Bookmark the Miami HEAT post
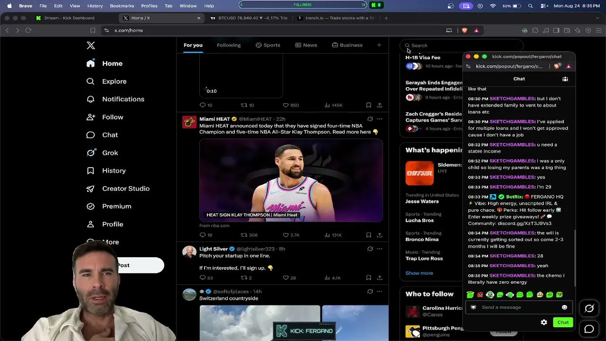606x341 pixels. (x=368, y=235)
